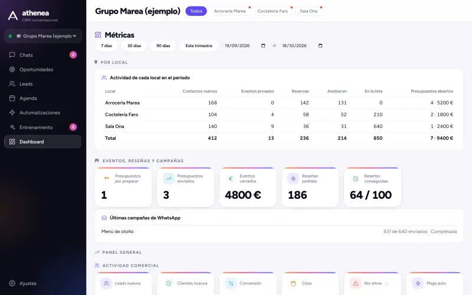The width and height of the screenshot is (472, 295).
Task: Click the En la lista column header
Action: (x=373, y=91)
